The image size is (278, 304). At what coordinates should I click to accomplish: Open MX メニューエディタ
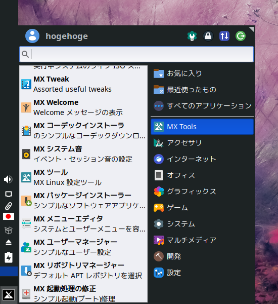(83, 224)
